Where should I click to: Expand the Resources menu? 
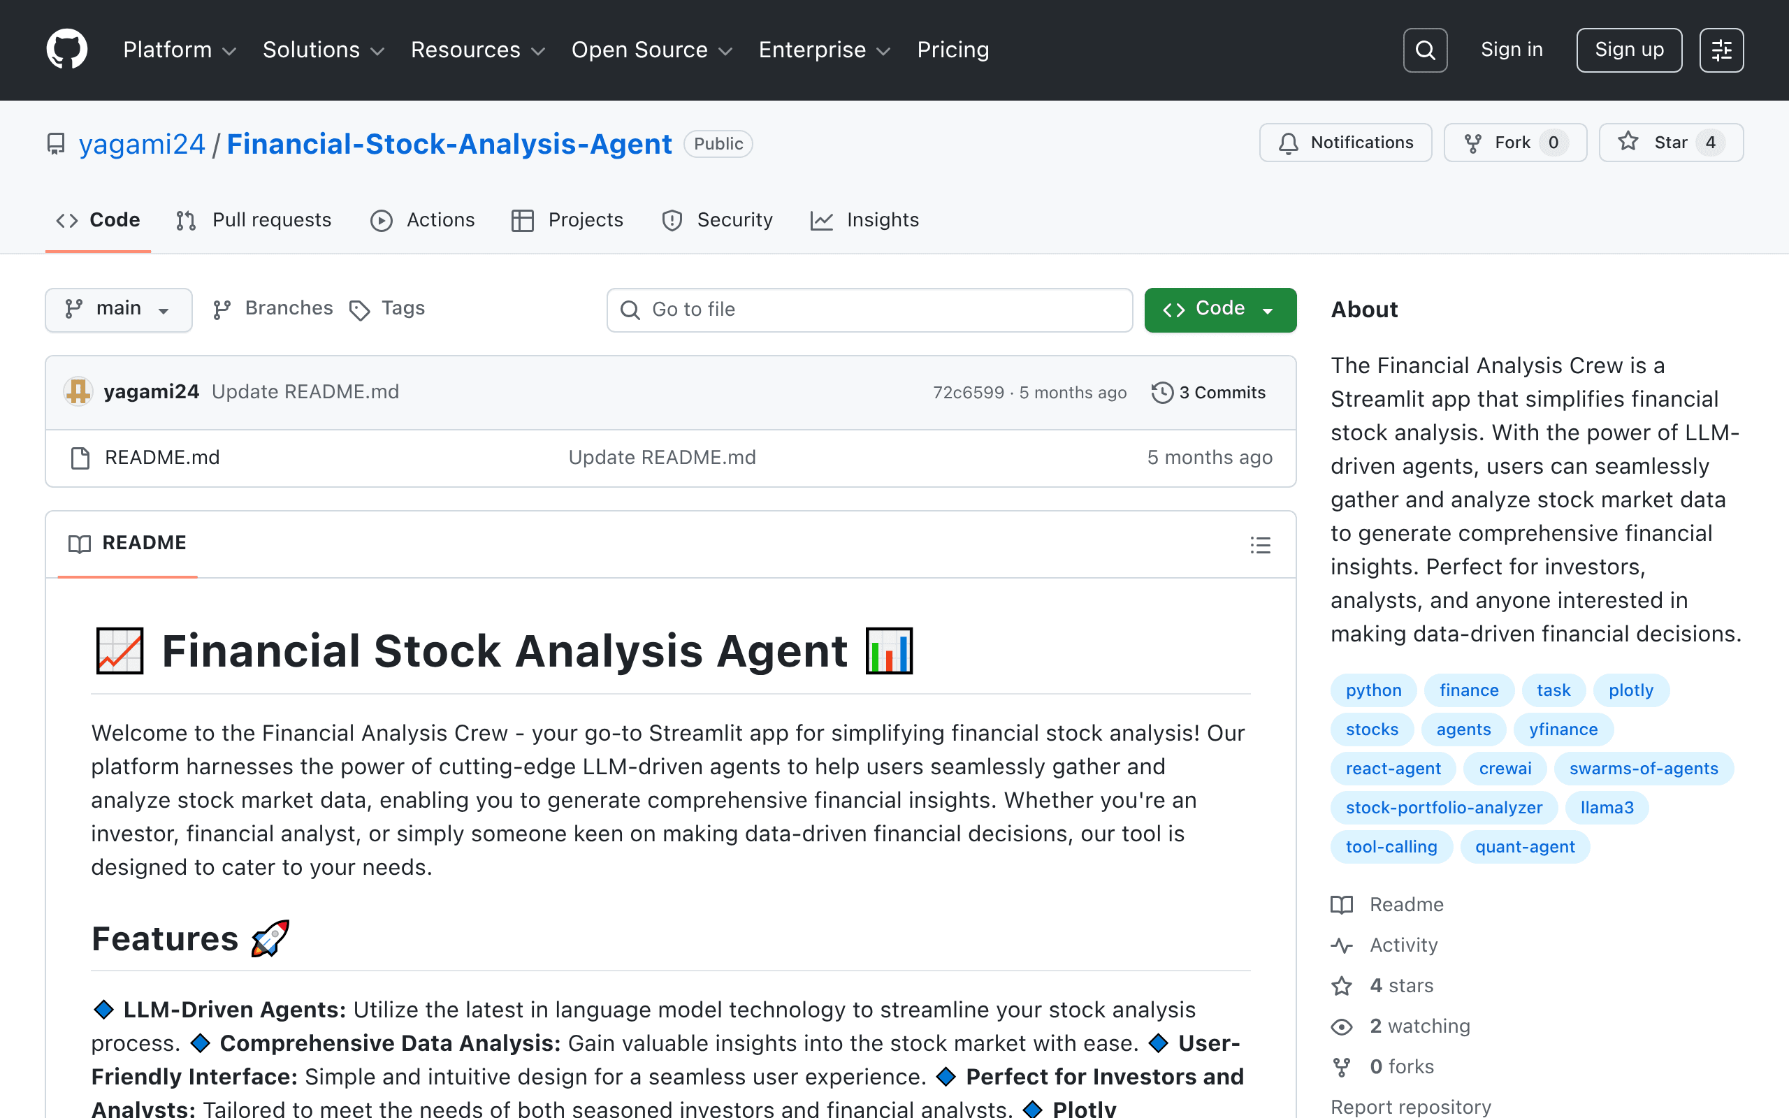(x=478, y=50)
